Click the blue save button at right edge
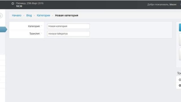 [x=180, y=27]
